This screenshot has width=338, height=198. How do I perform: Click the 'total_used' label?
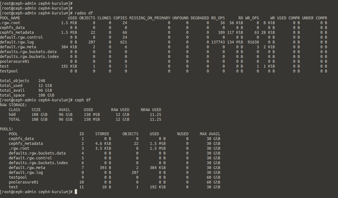tap(11, 86)
